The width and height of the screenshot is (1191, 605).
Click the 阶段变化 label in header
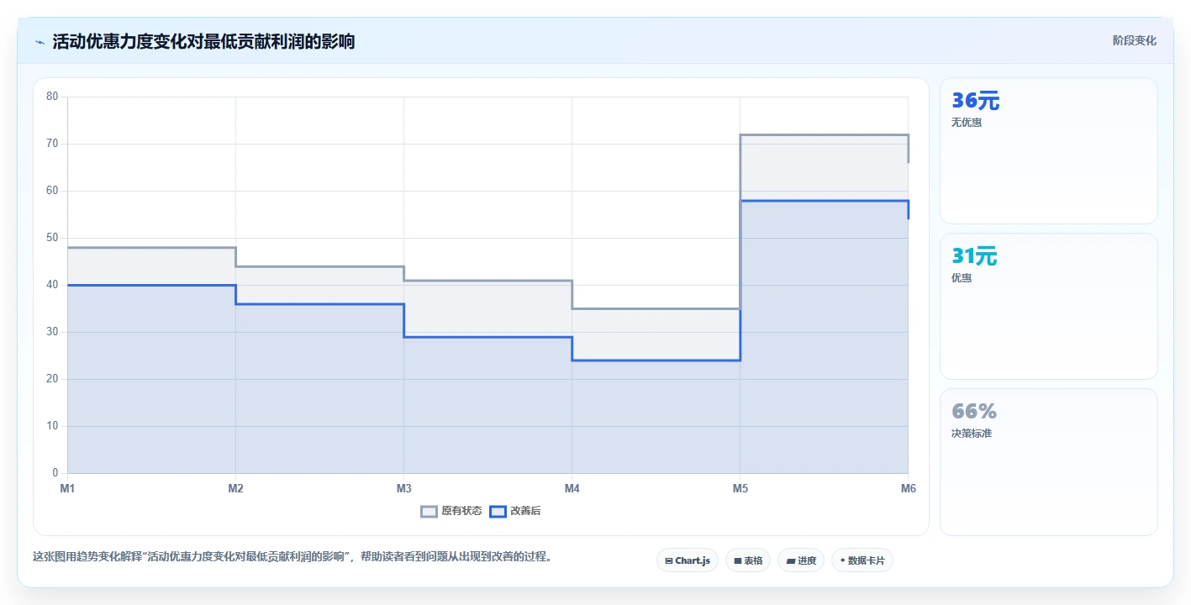pyautogui.click(x=1134, y=40)
